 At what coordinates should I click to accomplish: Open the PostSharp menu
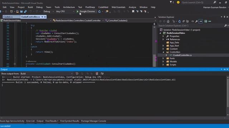(x=90, y=7)
